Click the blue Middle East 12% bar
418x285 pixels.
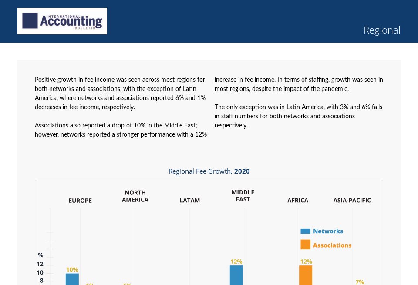click(x=236, y=275)
